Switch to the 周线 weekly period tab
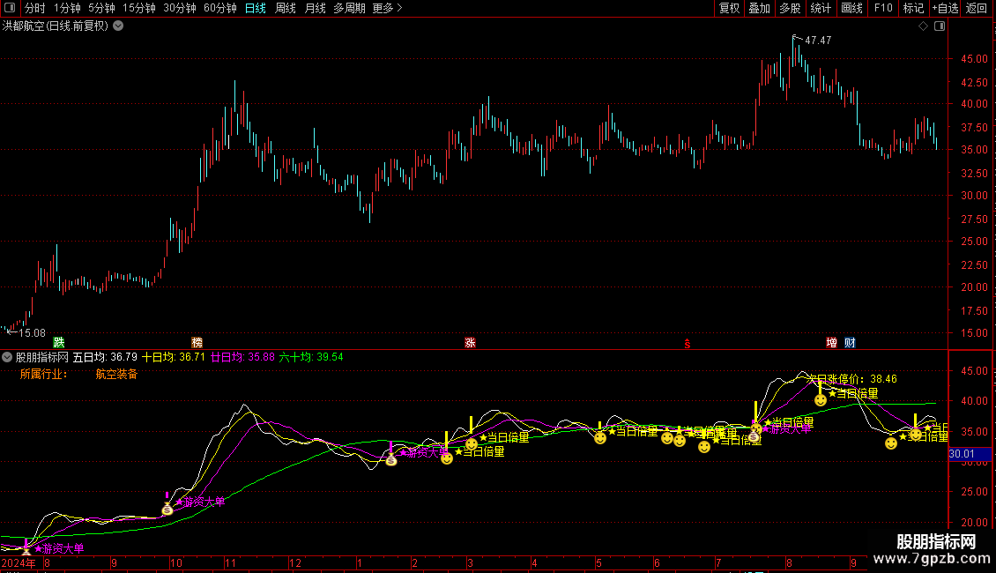The width and height of the screenshot is (996, 573). (286, 8)
